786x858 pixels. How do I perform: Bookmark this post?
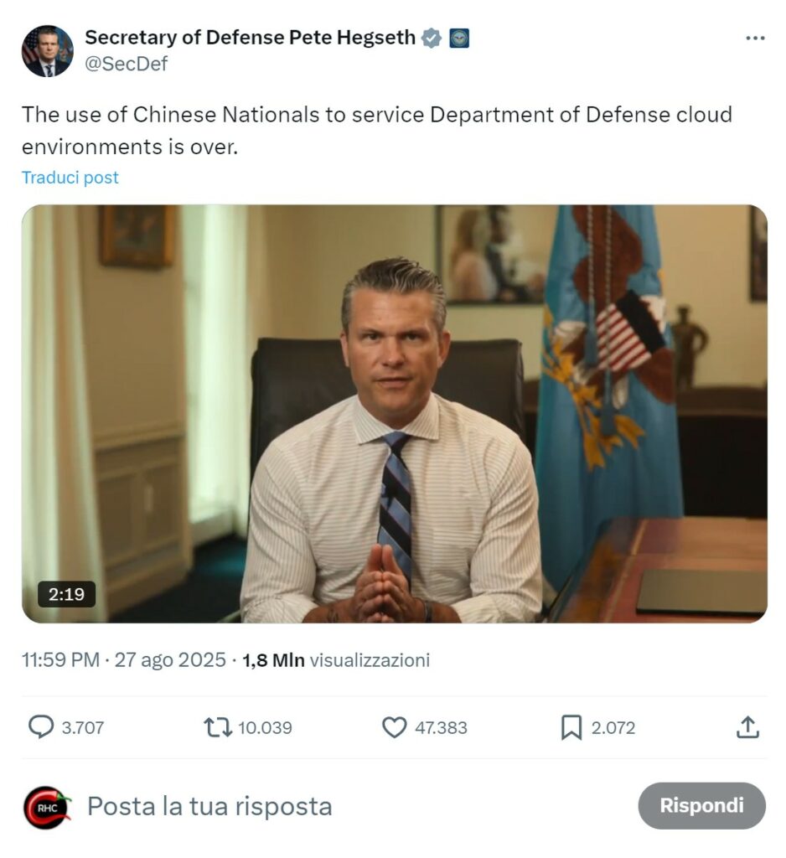point(571,728)
